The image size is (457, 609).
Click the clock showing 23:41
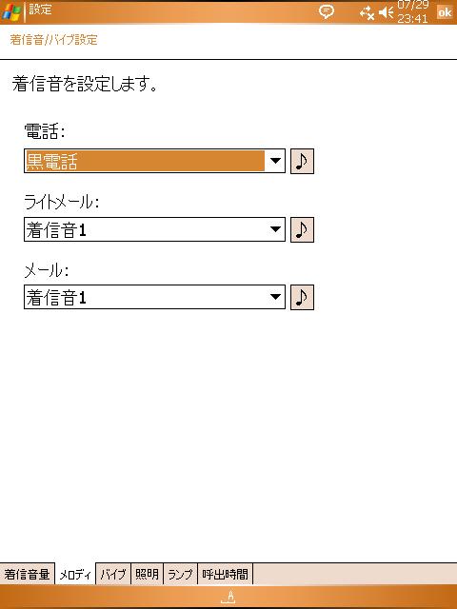coord(412,18)
